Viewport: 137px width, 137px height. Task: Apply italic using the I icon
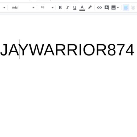click(x=67, y=8)
